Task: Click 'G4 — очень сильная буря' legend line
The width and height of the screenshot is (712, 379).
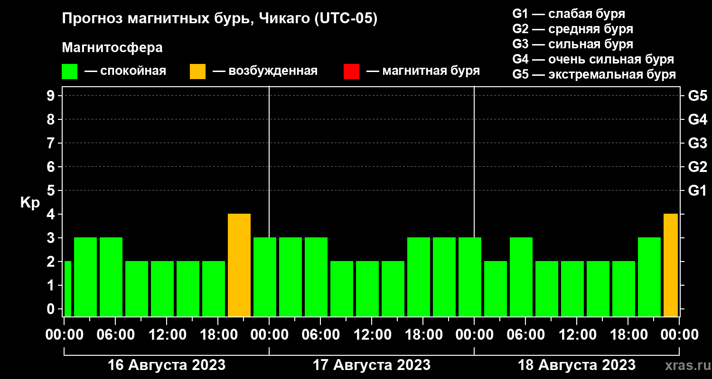Action: point(593,59)
